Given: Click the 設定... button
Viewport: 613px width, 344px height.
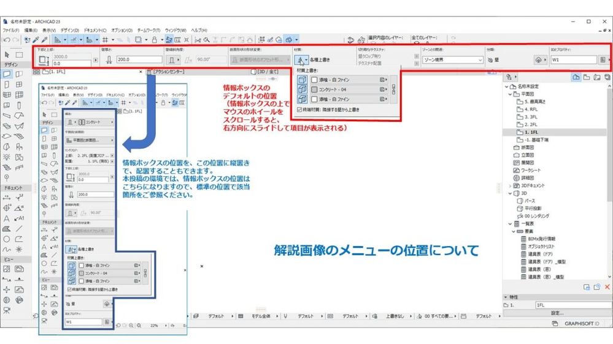Looking at the screenshot, I should (558, 313).
